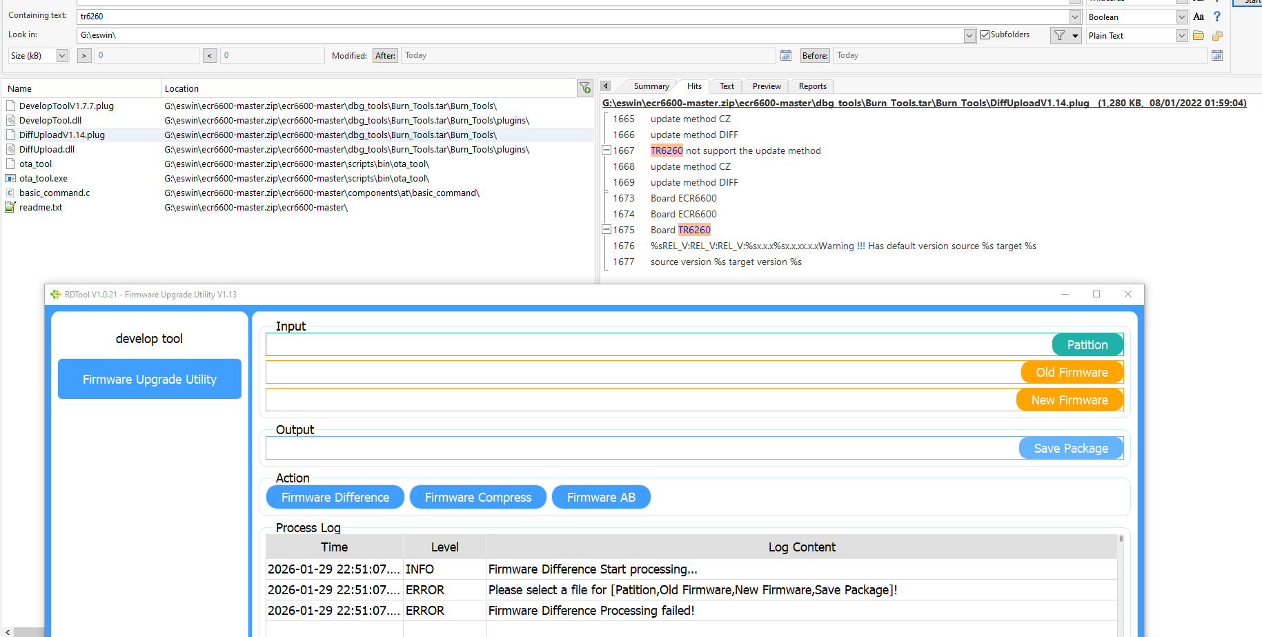Click the file icon of ota_tool.exe
1262x637 pixels.
click(x=10, y=178)
